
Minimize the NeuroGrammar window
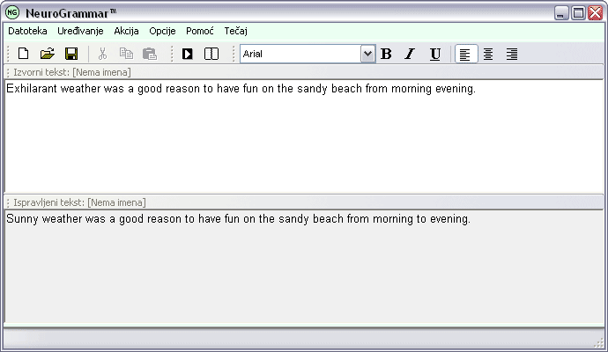tap(560, 13)
